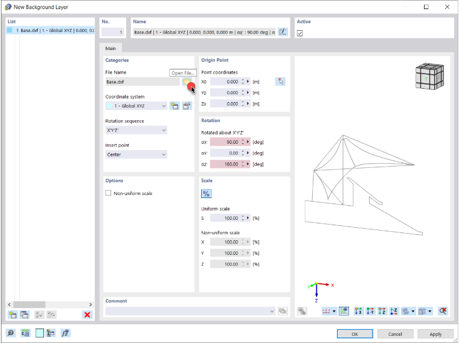Open uniform scale S arrow menu
Screen dimensions: 459x343
248,218
